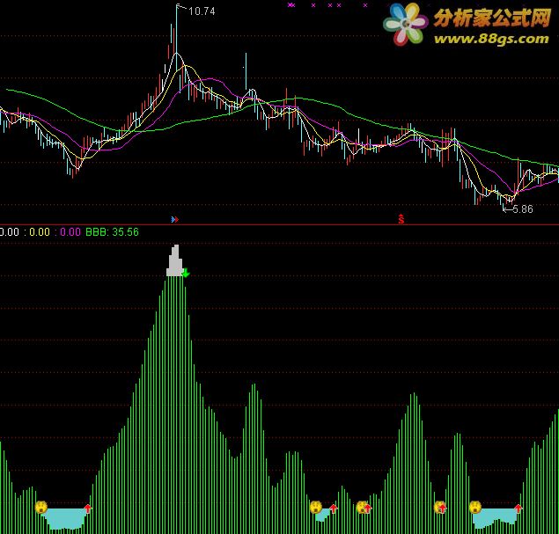Click the magenta 0.00 indicator value
This screenshot has height=534, width=559.
pyautogui.click(x=70, y=232)
